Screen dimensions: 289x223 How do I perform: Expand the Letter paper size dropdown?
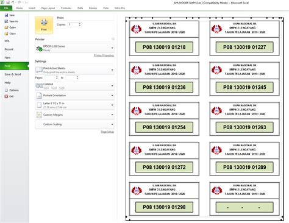click(x=74, y=105)
